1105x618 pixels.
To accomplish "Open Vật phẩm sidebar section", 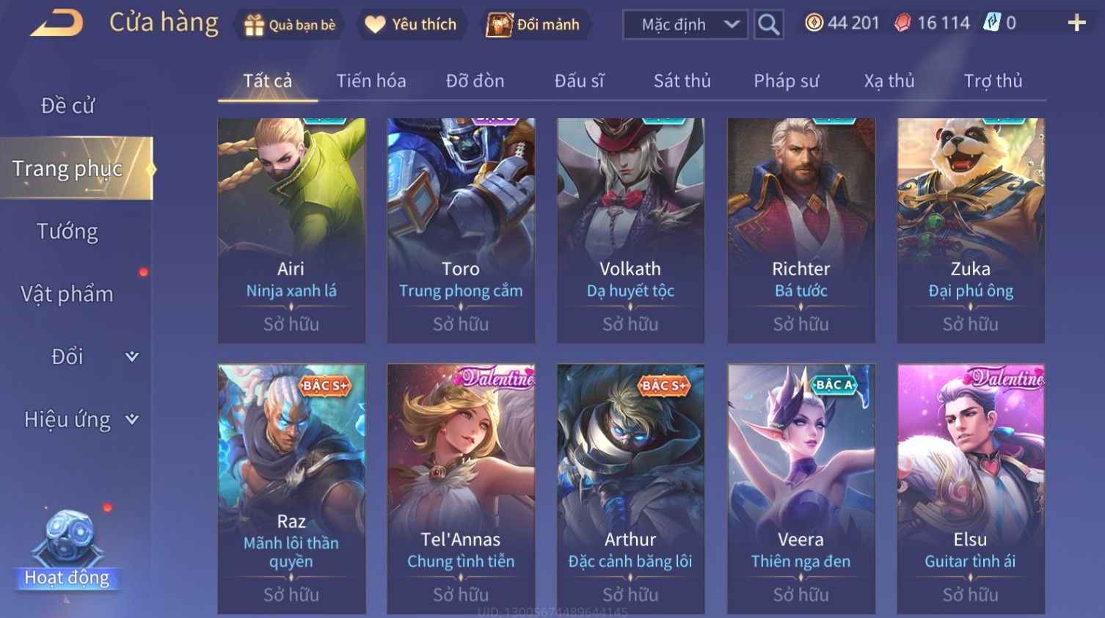I will 68,294.
